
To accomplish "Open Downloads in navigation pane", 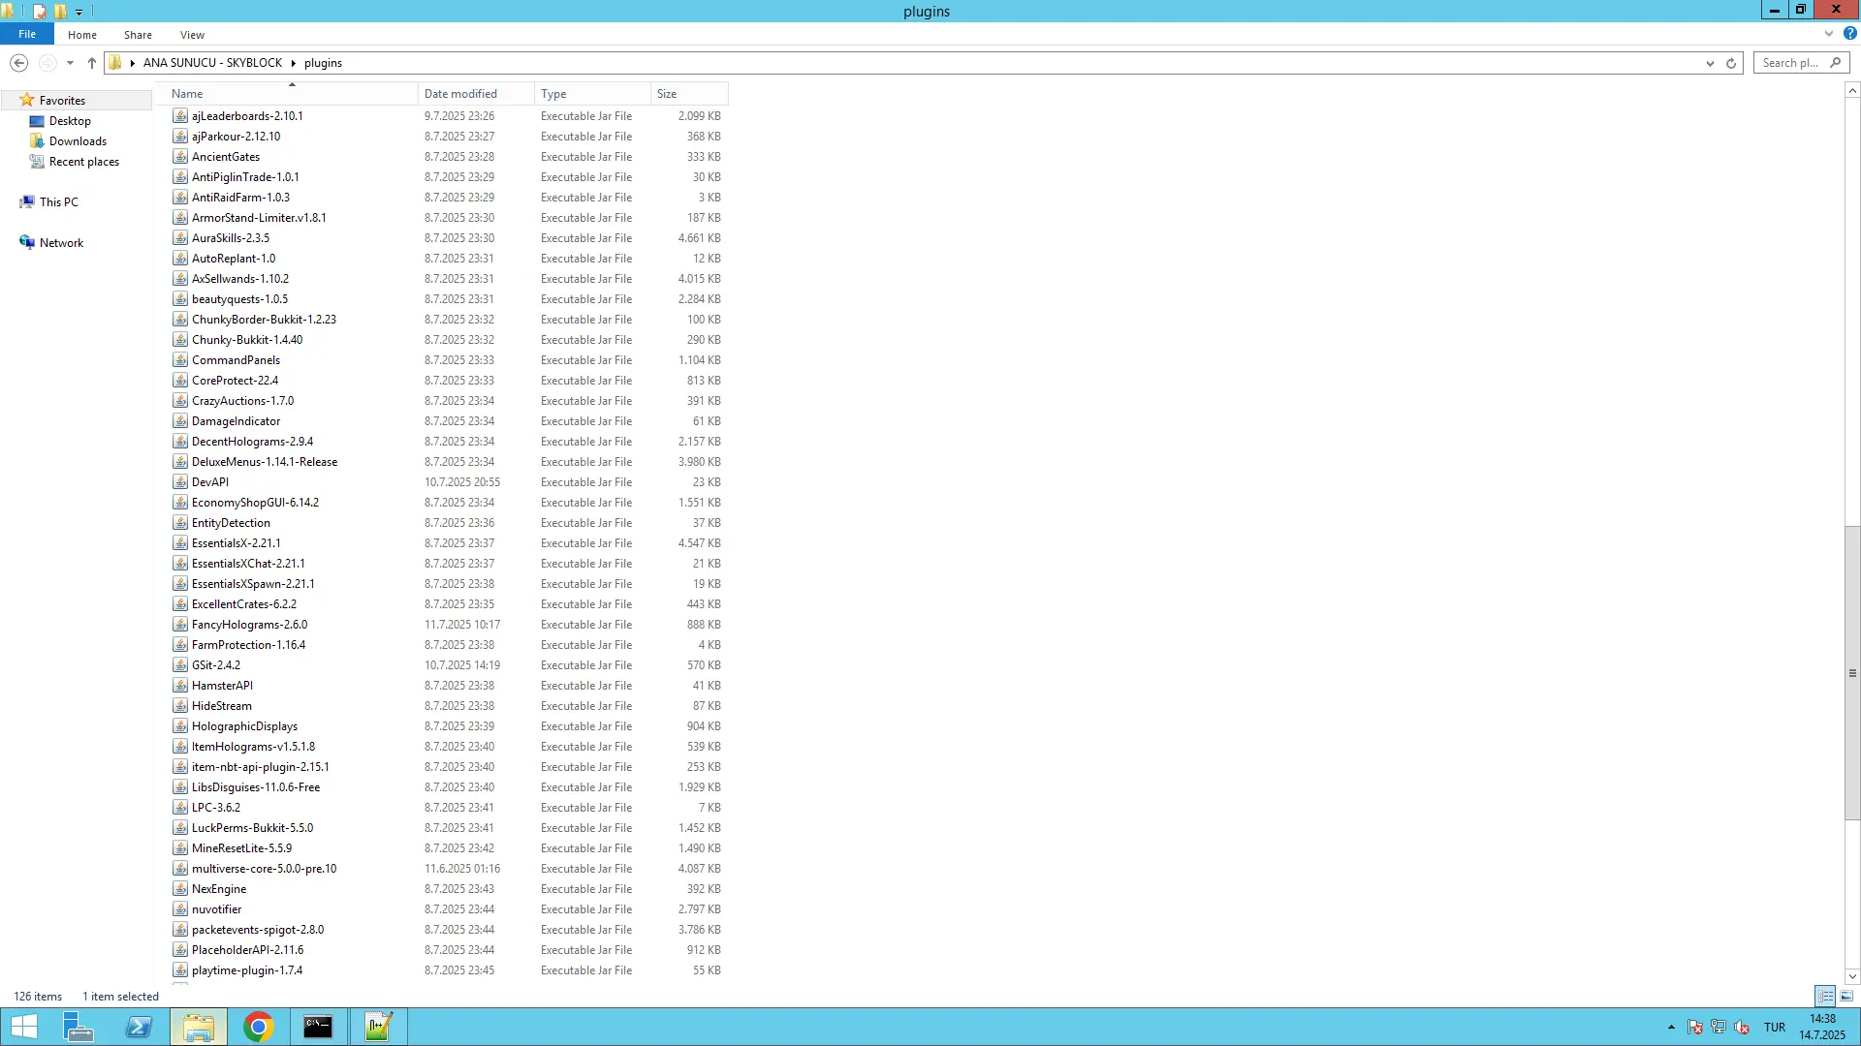I will point(78,141).
